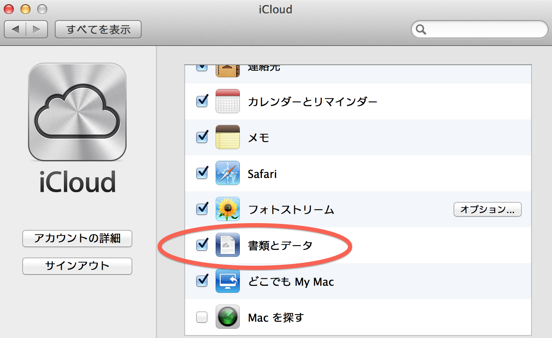Enable the Mac を探す checkbox
The width and height of the screenshot is (552, 338).
(202, 318)
